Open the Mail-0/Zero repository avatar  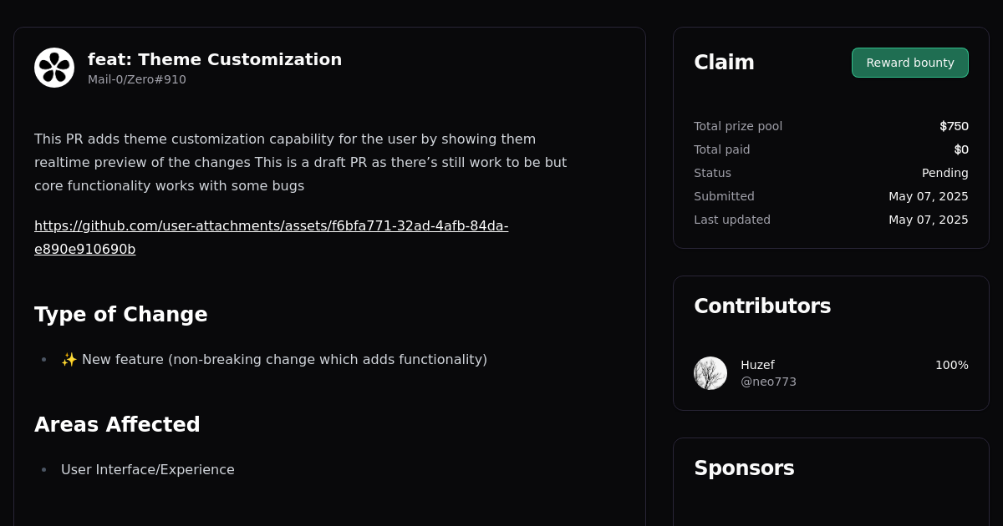click(x=54, y=67)
